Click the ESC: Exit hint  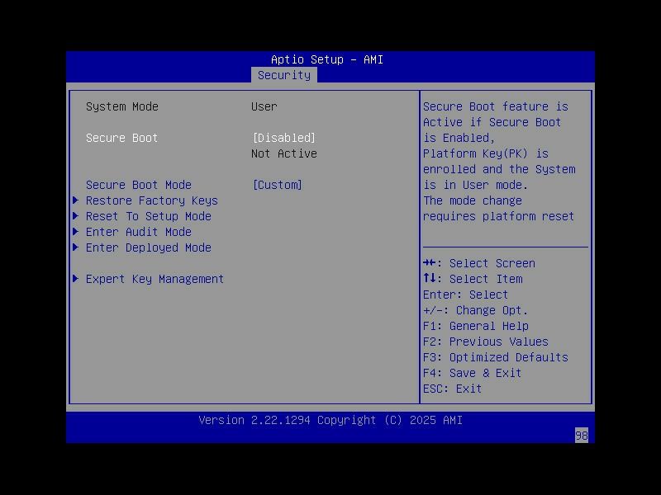(452, 389)
